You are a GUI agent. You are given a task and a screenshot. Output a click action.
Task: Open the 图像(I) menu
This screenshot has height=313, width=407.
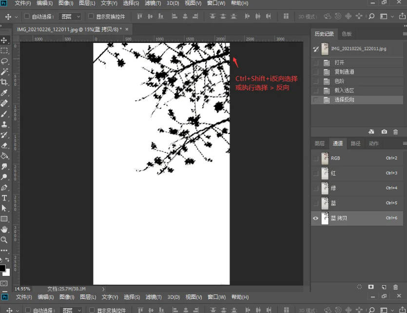[x=66, y=3]
